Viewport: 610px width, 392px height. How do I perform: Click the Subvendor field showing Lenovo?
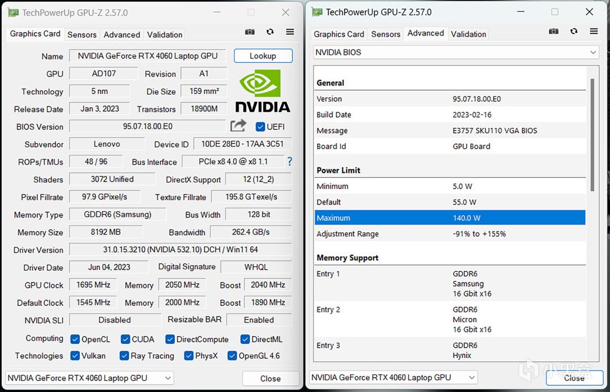point(107,144)
